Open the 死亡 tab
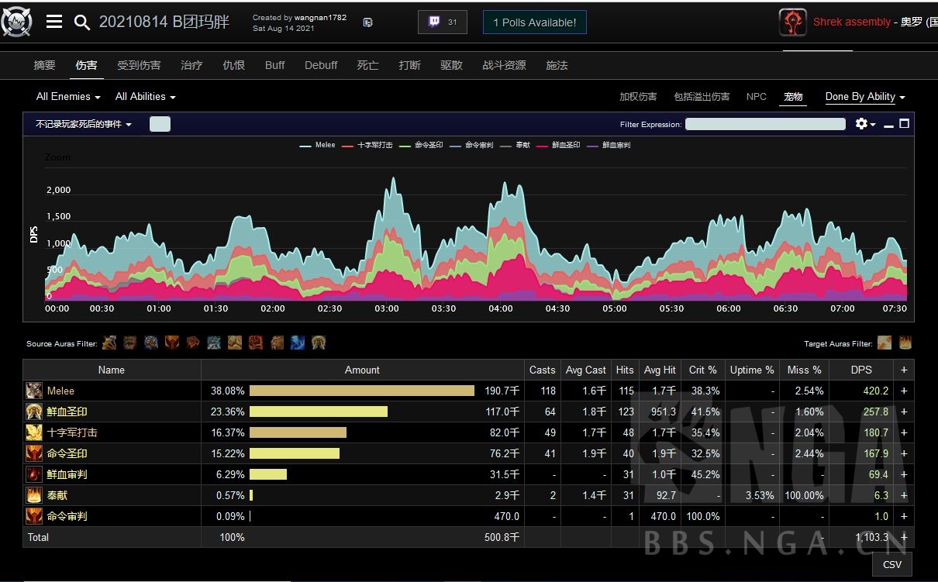Screen dimensions: 938x582 click(x=367, y=65)
